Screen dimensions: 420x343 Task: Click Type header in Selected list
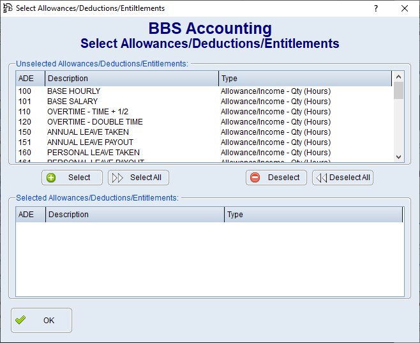[313, 215]
